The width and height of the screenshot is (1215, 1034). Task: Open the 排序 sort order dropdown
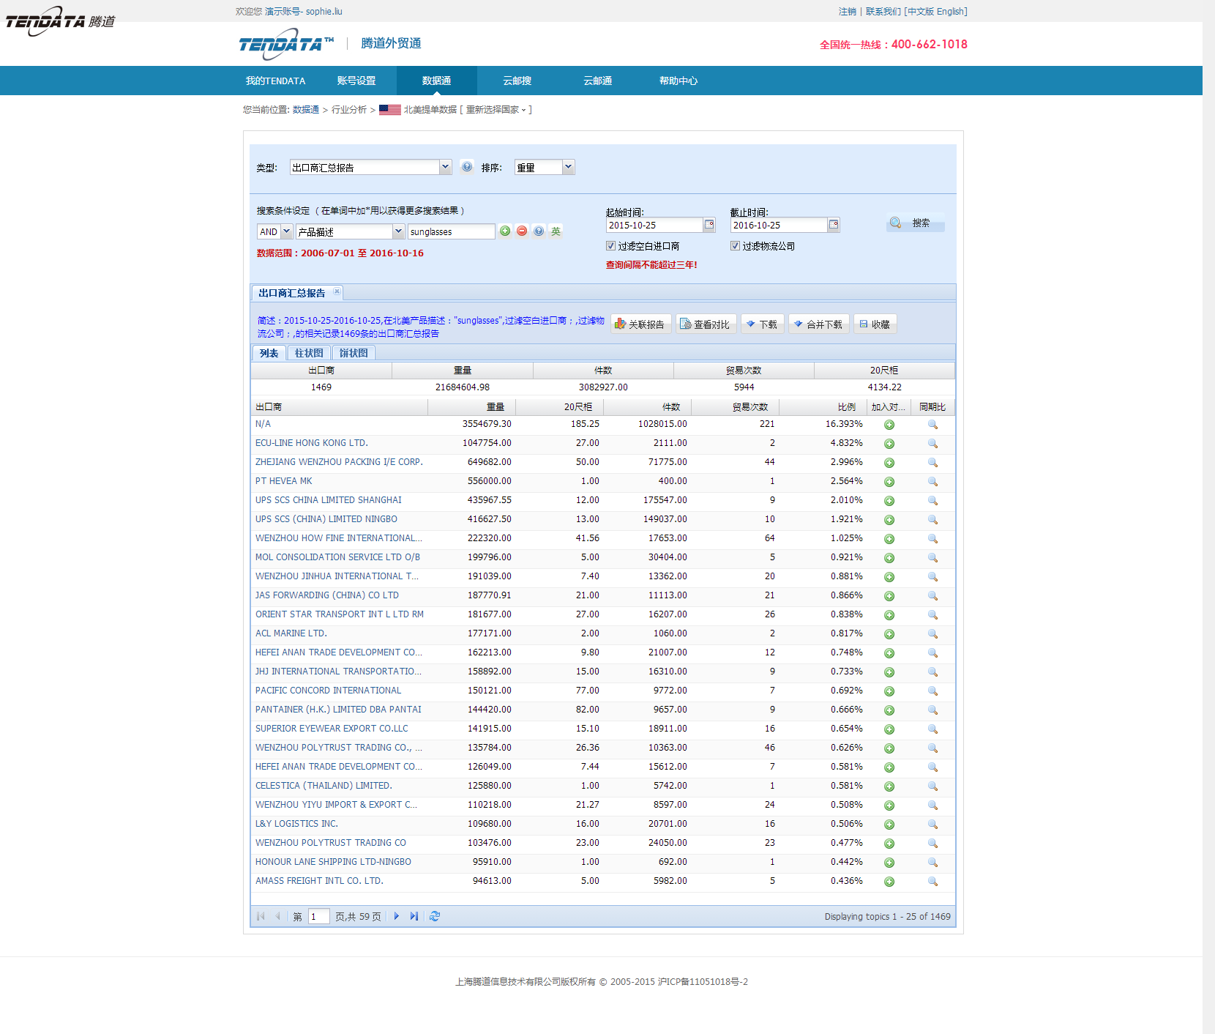[x=568, y=167]
